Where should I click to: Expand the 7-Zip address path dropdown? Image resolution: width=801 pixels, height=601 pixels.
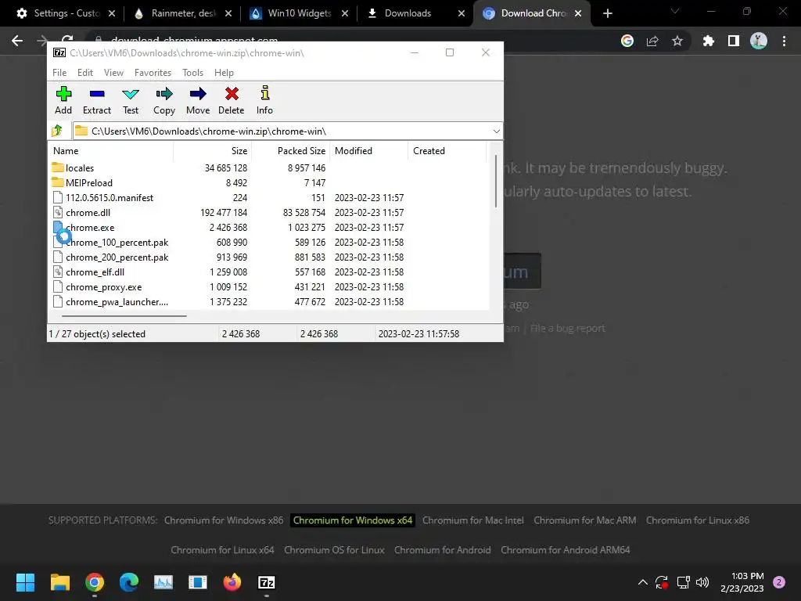496,131
